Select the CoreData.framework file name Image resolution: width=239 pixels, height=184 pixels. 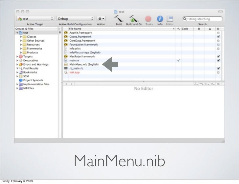pyautogui.click(x=82, y=41)
